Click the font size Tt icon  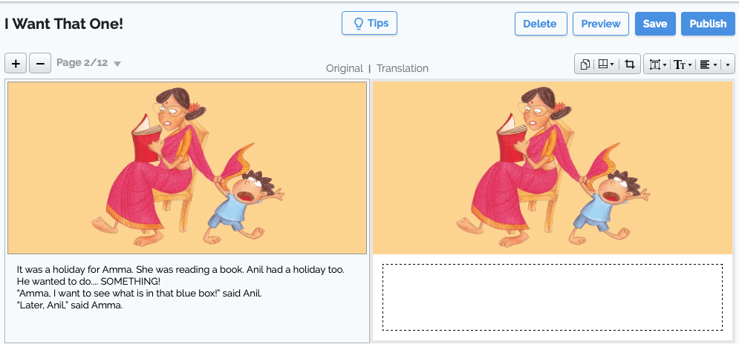coord(679,64)
